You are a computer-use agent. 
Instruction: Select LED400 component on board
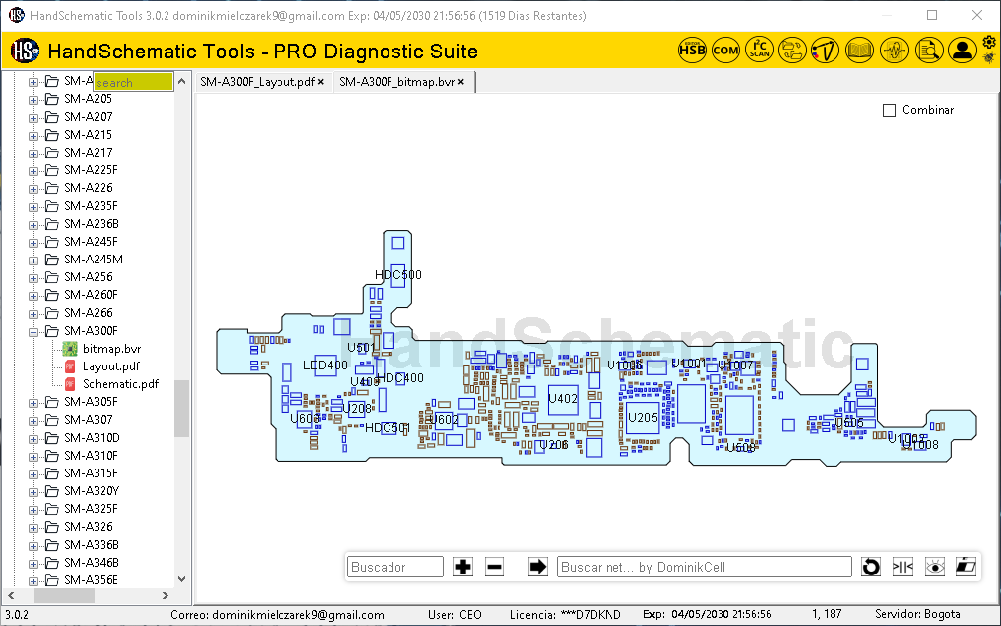tap(326, 365)
